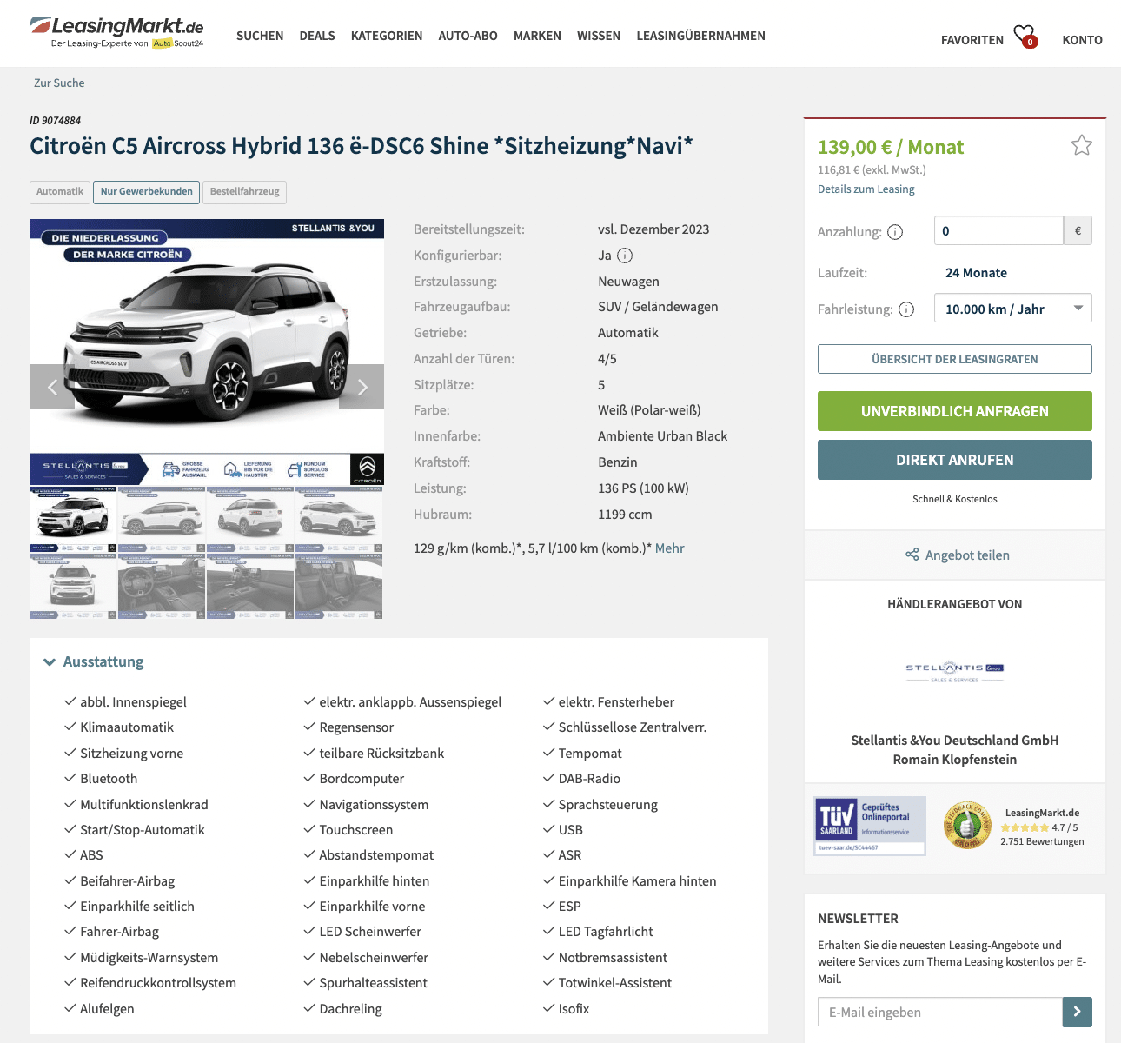Screen dimensions: 1121x1043
Task: Open info icon next to Konfigurierbar
Action: [x=625, y=256]
